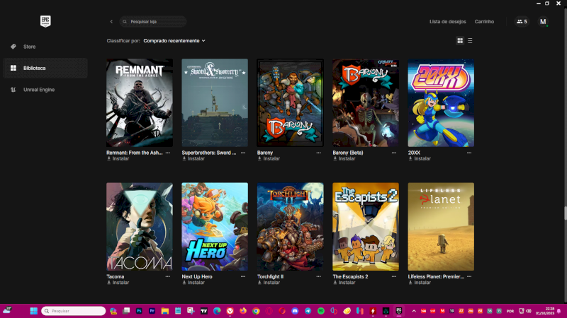Image resolution: width=567 pixels, height=318 pixels.
Task: Open options menu for Superbrothers: Sword
Action: pyautogui.click(x=243, y=153)
